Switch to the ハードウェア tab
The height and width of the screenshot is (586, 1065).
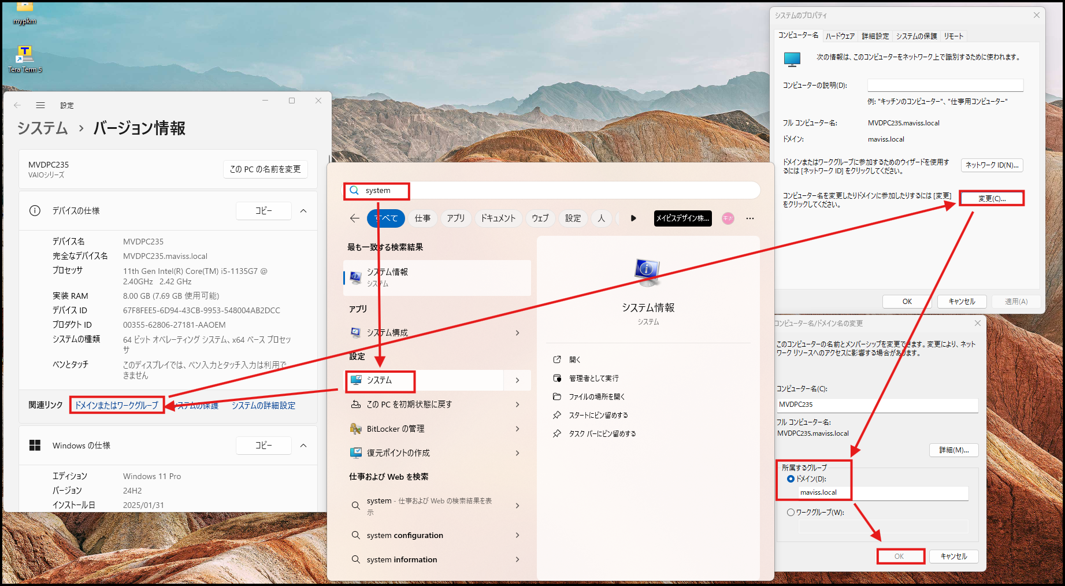pos(840,36)
